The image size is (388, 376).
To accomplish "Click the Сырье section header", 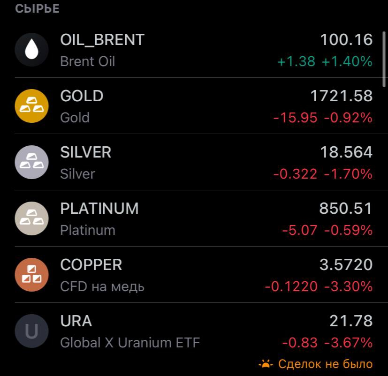I will [37, 8].
